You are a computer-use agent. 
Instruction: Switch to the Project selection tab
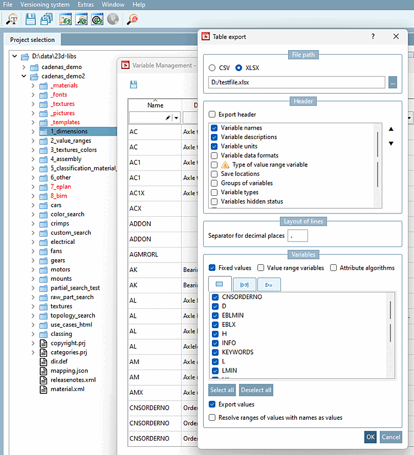click(32, 40)
